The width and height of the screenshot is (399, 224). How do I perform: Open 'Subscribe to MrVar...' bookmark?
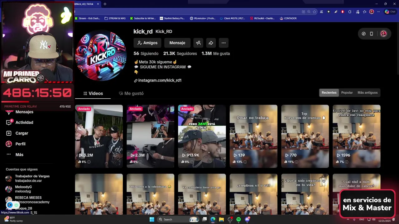[143, 18]
